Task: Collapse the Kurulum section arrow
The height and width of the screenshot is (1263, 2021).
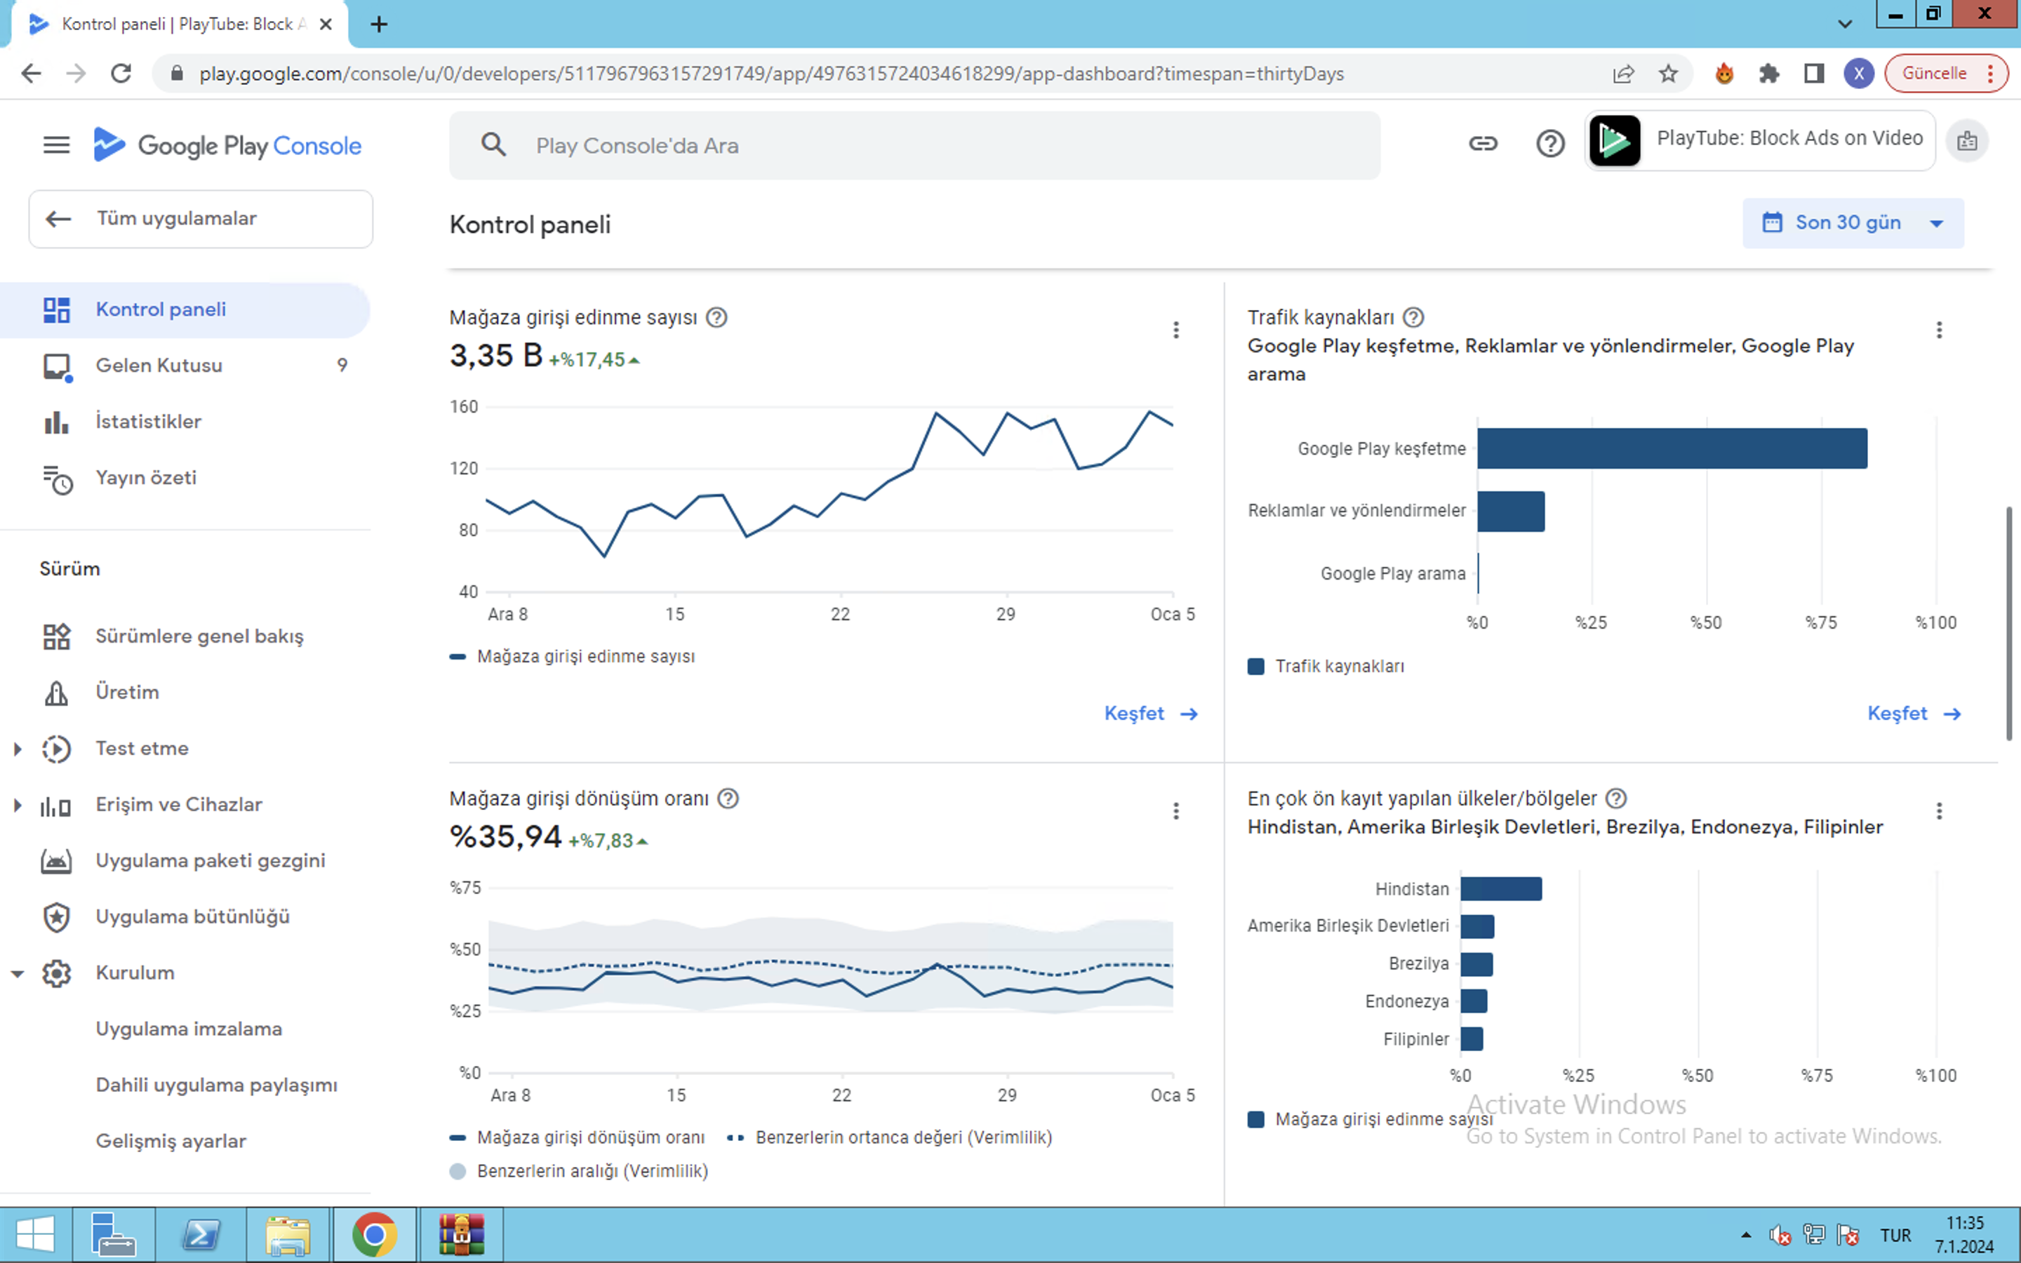Action: click(x=17, y=973)
